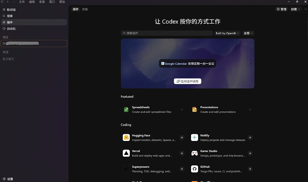Open the 帮助 menu

(62, 2)
